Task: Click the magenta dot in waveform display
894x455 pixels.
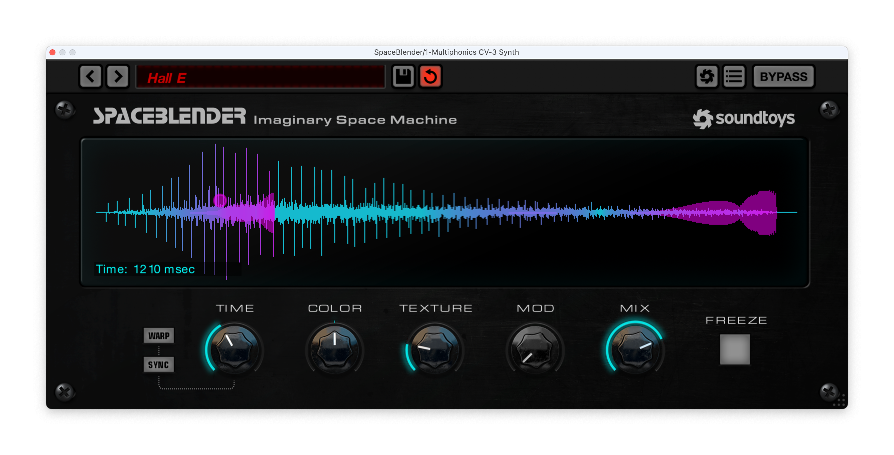Action: coord(220,200)
